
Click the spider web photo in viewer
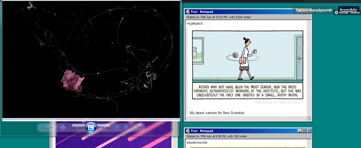91,59
